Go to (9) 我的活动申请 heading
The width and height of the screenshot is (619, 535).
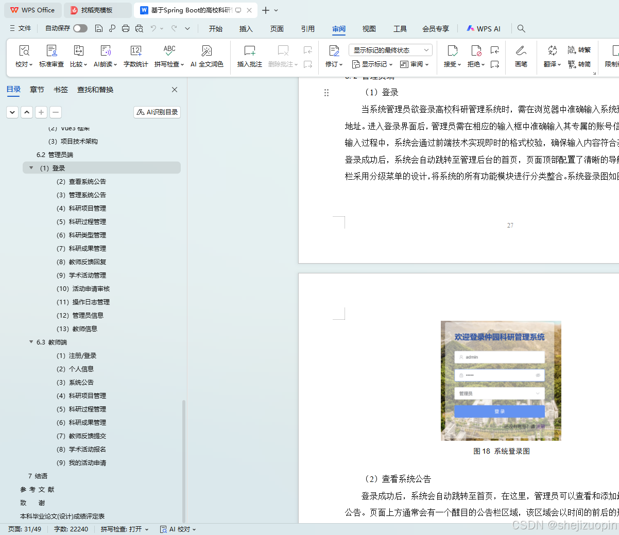tap(81, 462)
